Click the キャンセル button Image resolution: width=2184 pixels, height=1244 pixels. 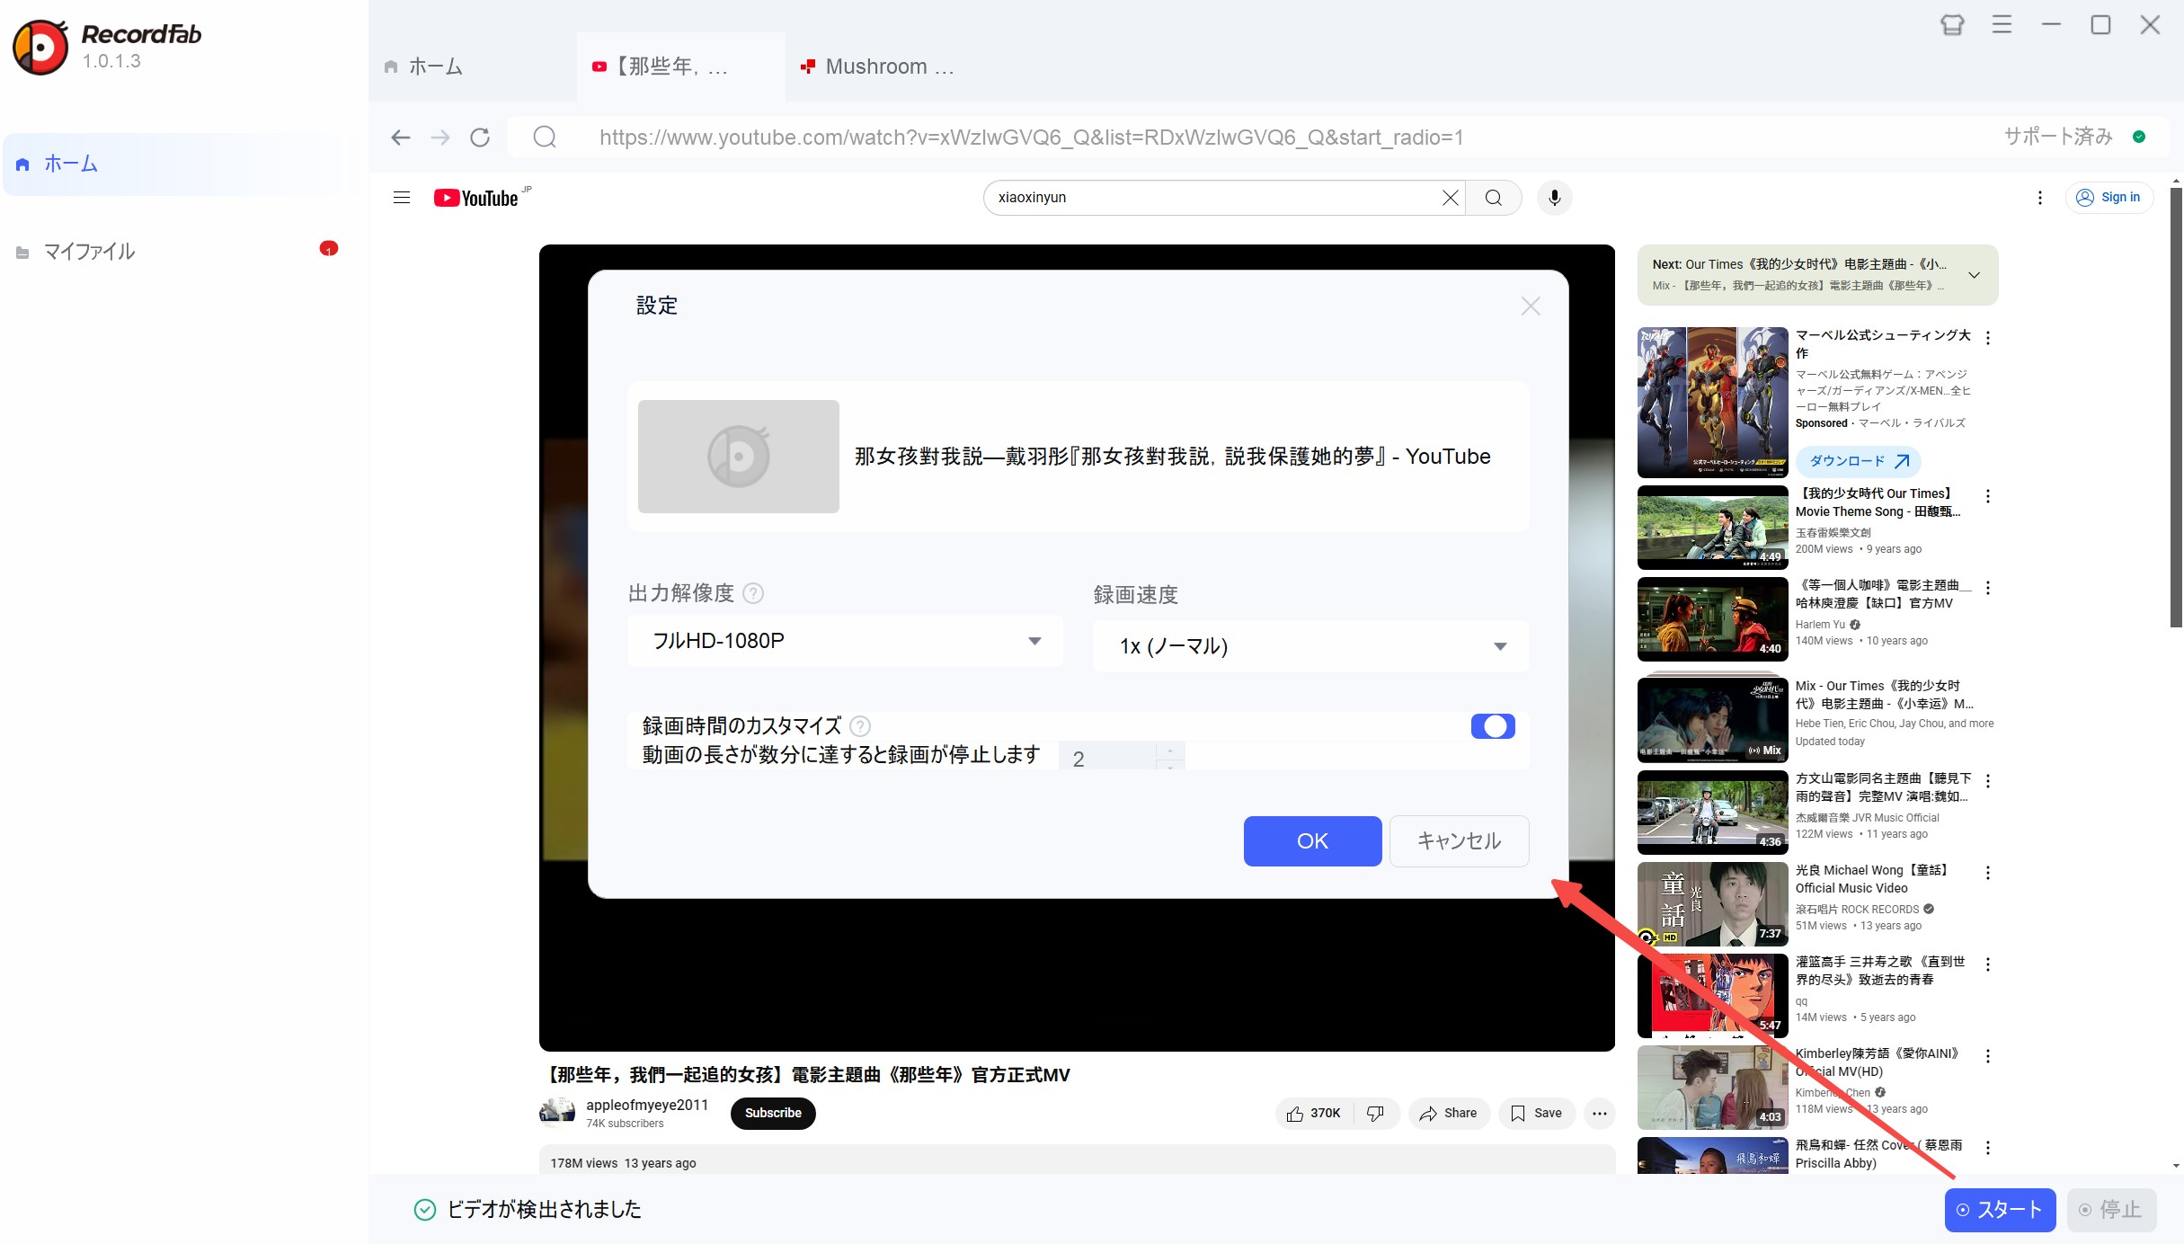(x=1459, y=840)
